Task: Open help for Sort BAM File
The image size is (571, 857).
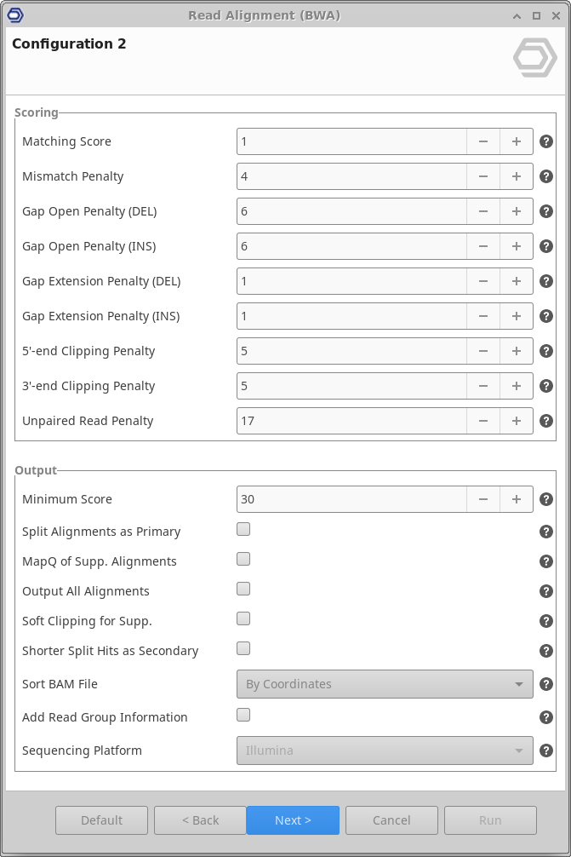Action: (x=546, y=684)
